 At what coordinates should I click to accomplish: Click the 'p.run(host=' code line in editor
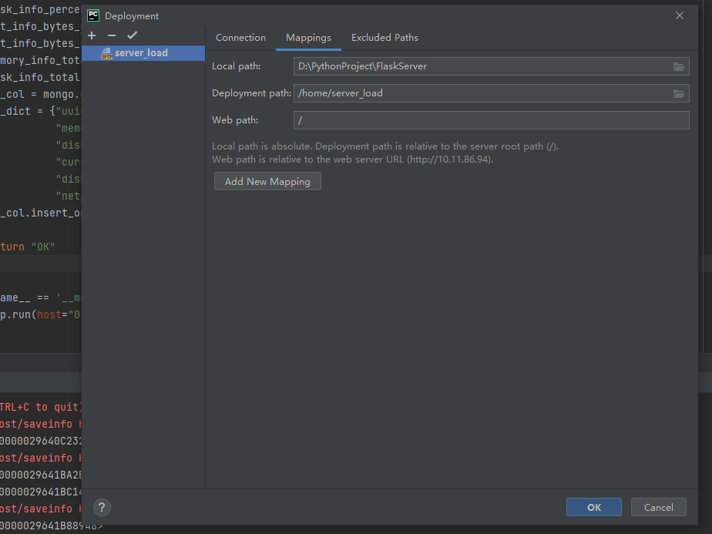40,314
